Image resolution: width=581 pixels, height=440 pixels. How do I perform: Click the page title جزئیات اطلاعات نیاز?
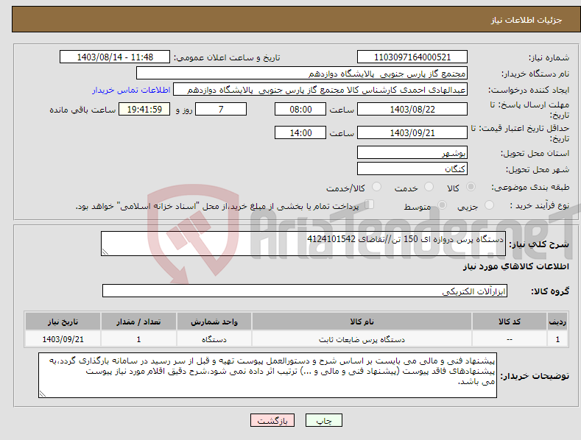point(527,20)
